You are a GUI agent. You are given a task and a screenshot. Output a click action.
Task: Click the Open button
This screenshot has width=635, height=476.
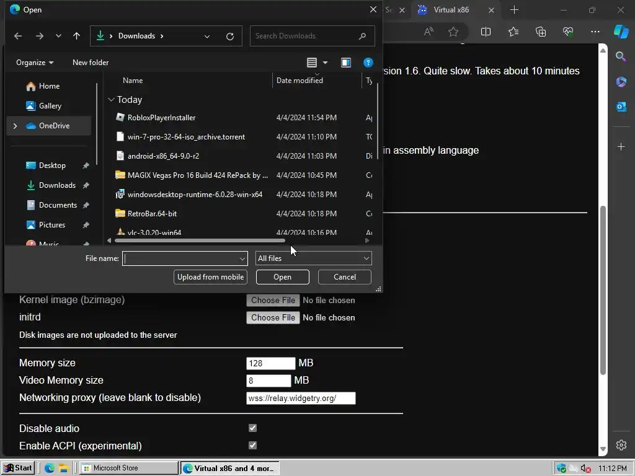tap(282, 277)
